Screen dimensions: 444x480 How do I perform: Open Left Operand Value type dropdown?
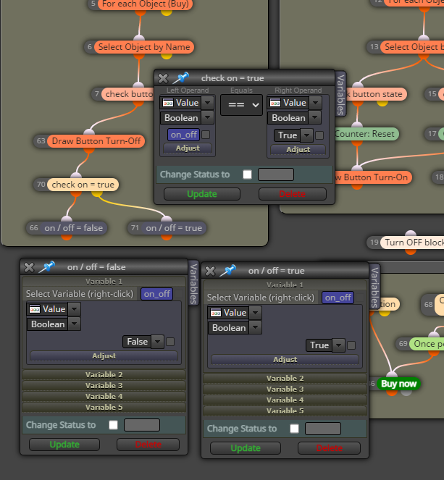tap(208, 103)
